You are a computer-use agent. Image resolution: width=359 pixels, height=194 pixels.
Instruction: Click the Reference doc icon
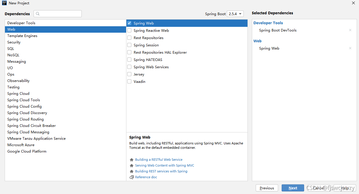coord(131,177)
